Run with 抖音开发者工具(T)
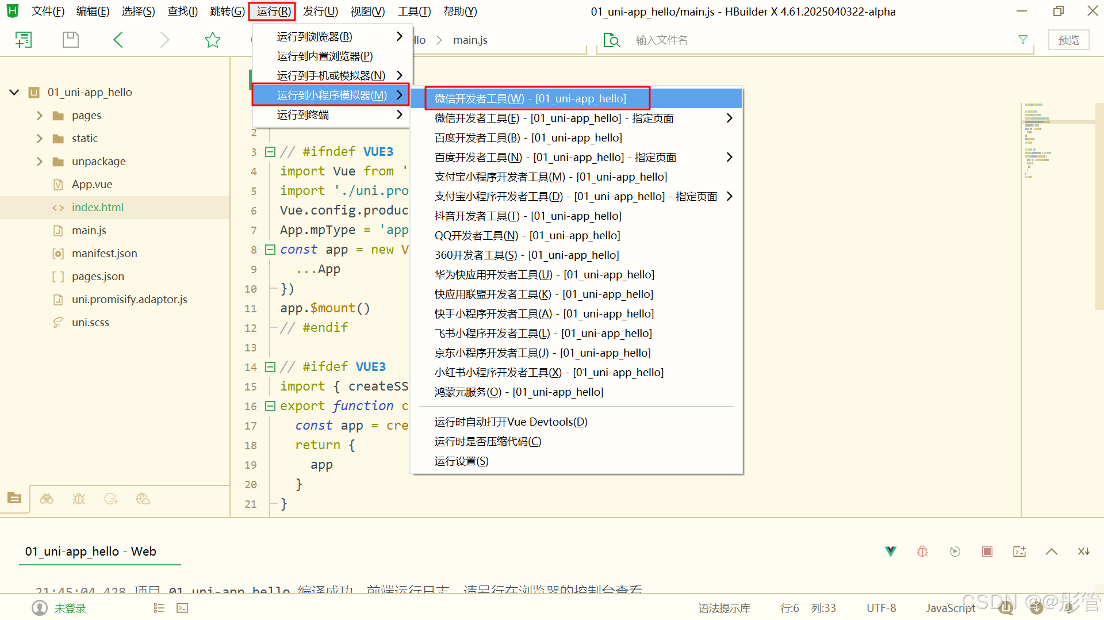 pos(577,216)
